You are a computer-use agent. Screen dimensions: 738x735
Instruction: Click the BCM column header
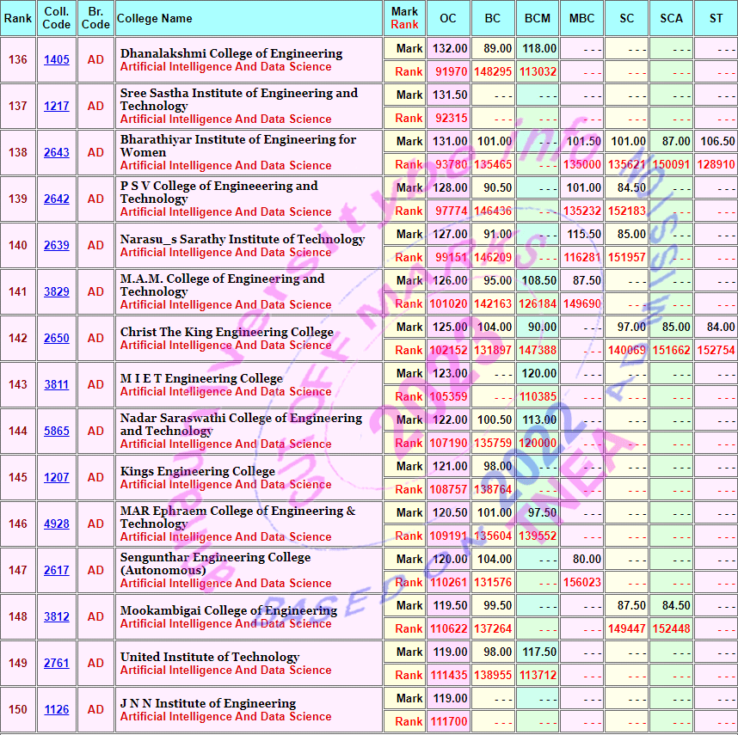click(538, 19)
